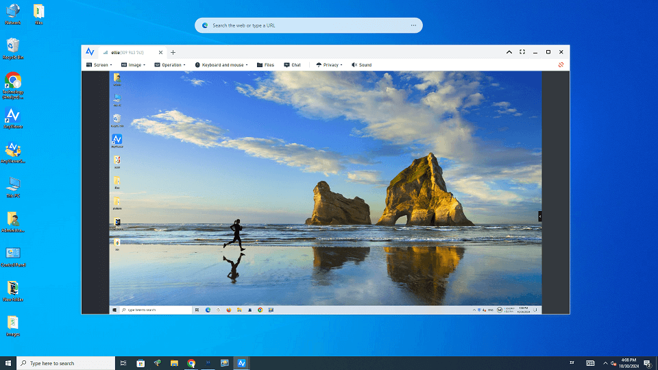Open the Chat panel
Viewport: 658px width, 370px height.
point(292,65)
